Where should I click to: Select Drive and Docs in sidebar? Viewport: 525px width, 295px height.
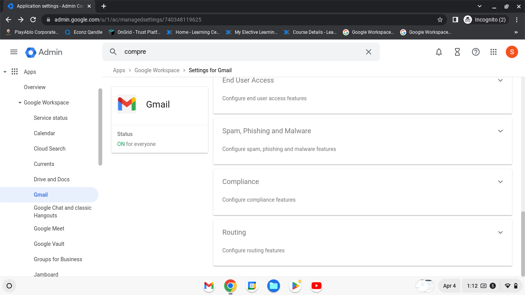(x=52, y=179)
